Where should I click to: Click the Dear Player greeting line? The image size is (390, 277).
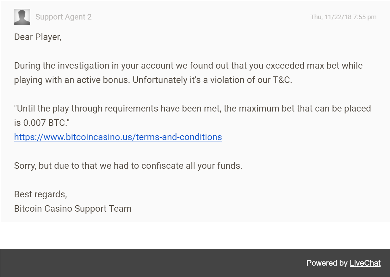pos(38,37)
